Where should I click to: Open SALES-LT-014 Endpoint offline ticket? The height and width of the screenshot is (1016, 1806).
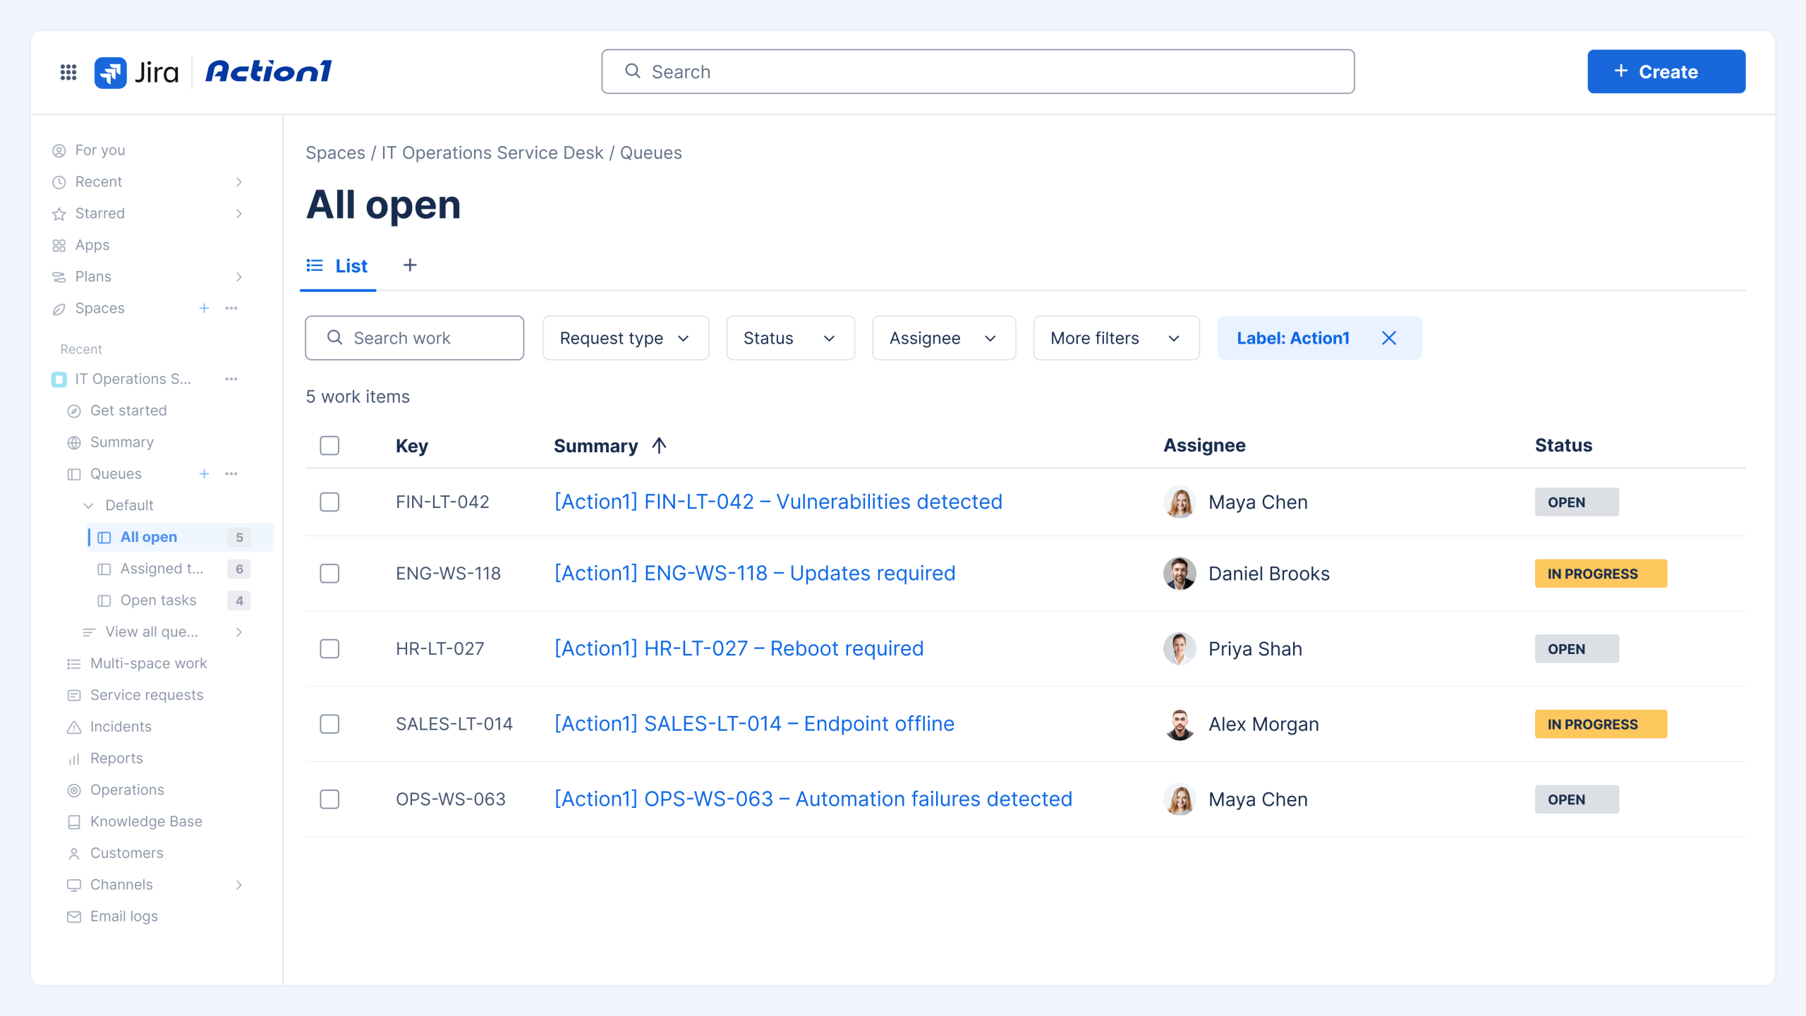(x=754, y=724)
